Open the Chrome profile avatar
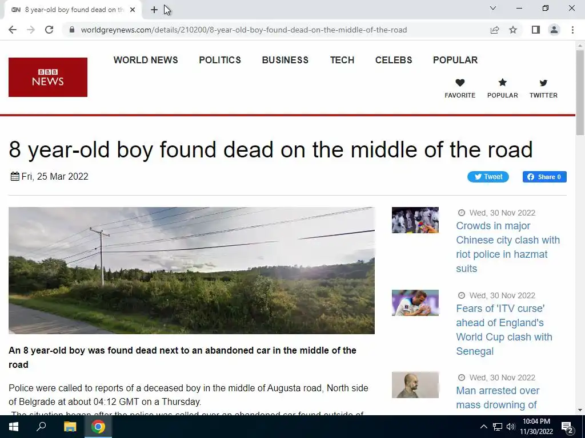Image resolution: width=585 pixels, height=438 pixels. 554,30
